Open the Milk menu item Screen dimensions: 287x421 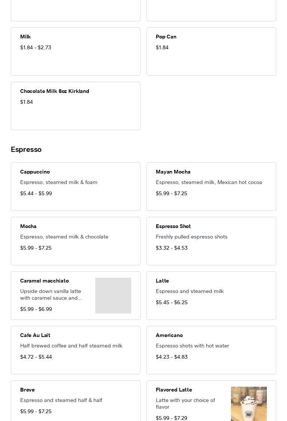(75, 52)
